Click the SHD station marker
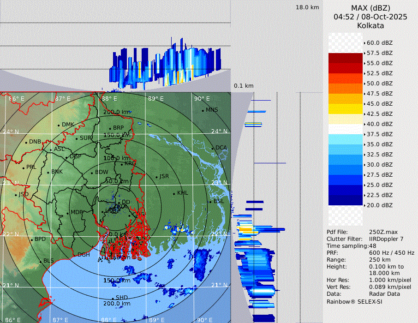The height and width of the screenshot is (323, 418). coord(113,298)
